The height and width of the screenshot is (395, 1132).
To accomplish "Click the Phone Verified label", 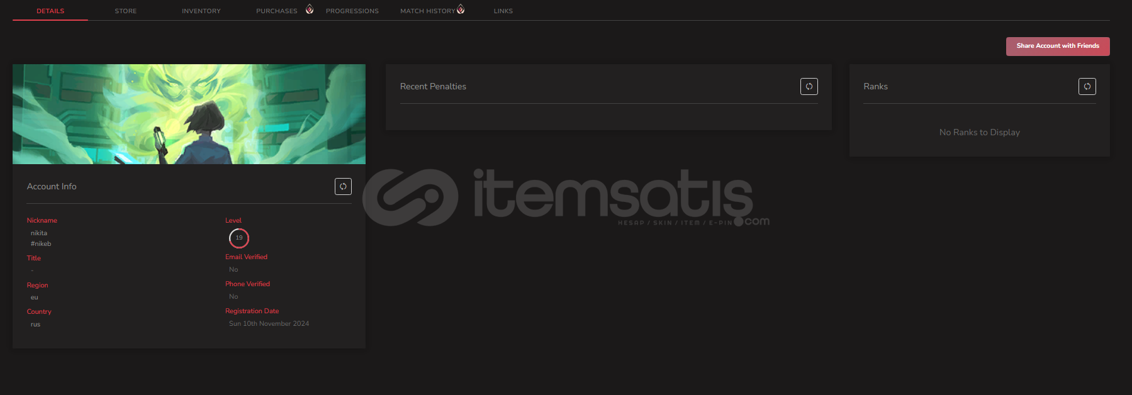I will click(248, 284).
